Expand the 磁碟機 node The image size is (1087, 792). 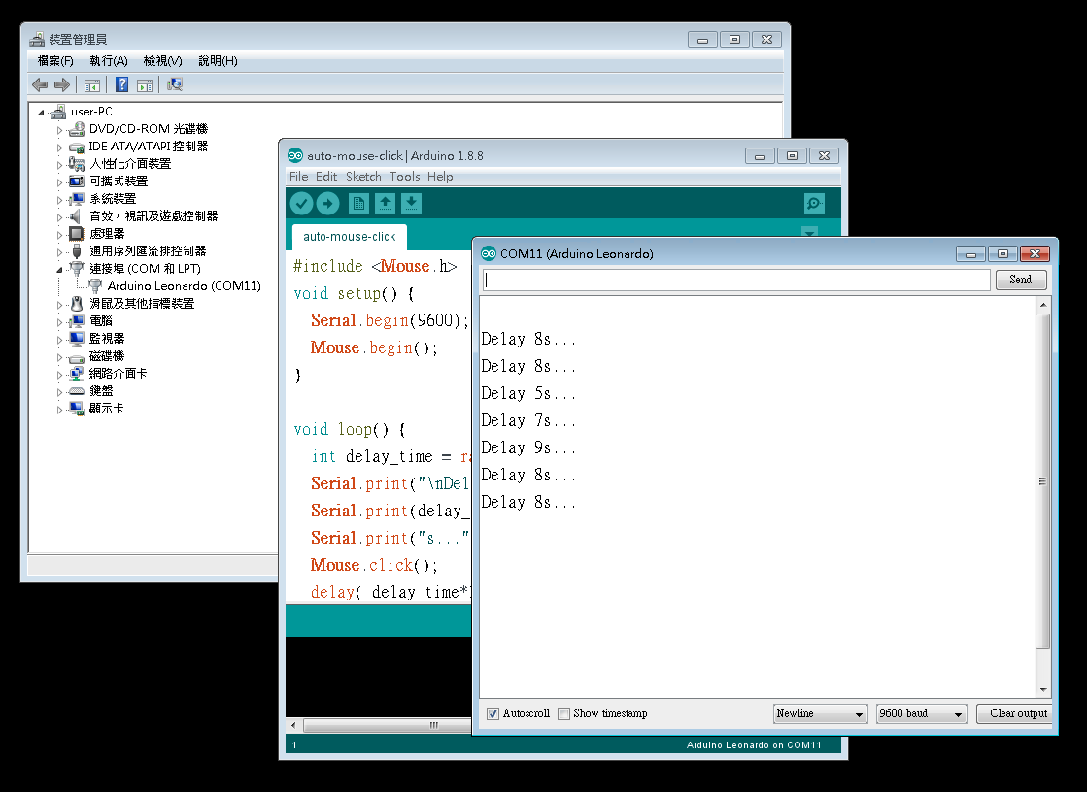(59, 357)
